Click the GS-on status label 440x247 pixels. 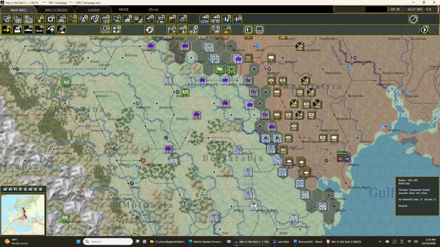tap(153, 10)
